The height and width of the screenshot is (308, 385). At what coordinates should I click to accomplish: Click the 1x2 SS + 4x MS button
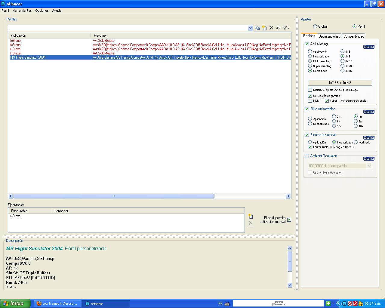click(340, 82)
